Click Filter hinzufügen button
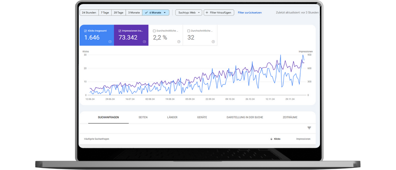Viewport: 396px width, 170px height. pos(219,13)
